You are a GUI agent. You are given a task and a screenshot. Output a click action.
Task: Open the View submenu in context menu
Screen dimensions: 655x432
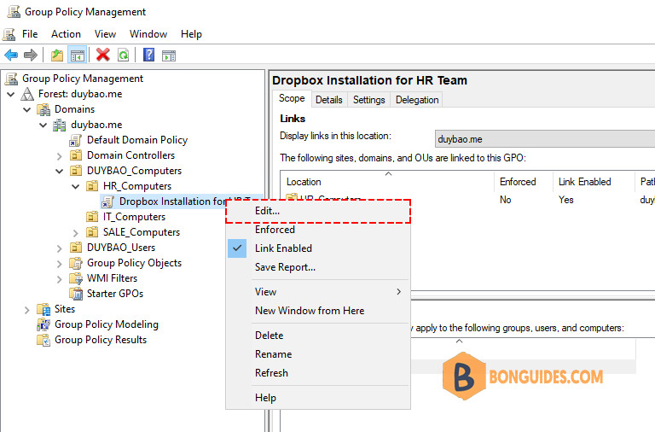318,292
